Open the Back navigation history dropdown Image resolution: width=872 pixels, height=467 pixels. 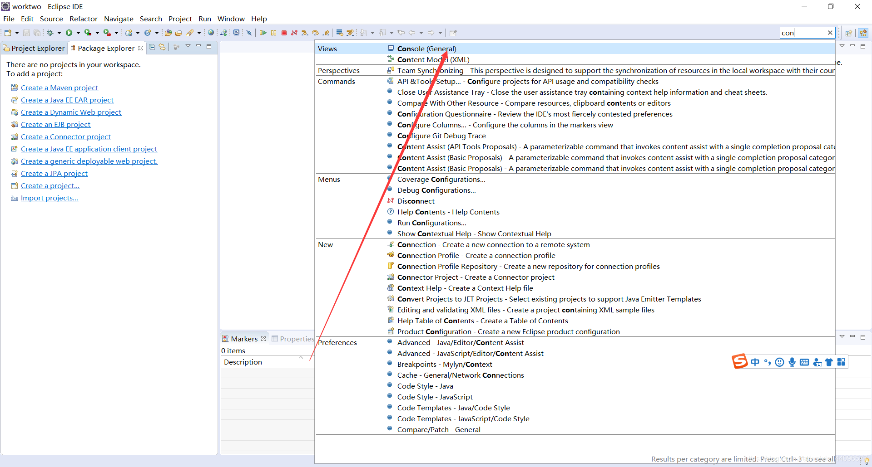421,33
